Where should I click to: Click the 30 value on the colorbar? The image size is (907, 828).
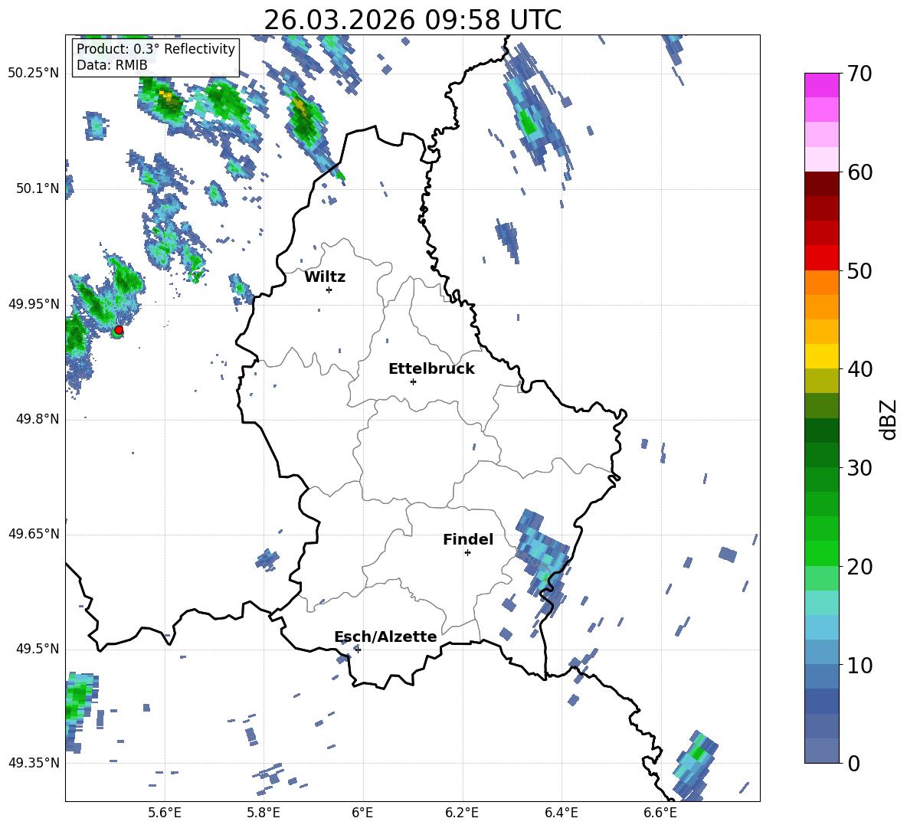click(860, 468)
